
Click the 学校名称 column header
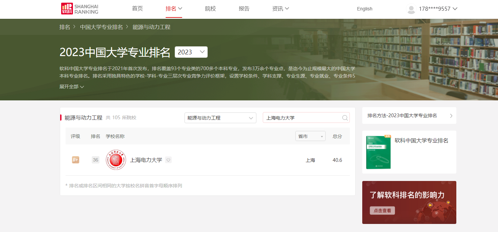(115, 136)
